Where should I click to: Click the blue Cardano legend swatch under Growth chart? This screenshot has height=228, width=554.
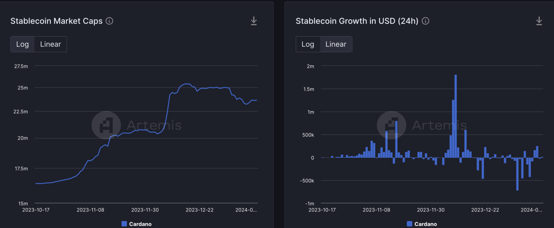[409, 224]
